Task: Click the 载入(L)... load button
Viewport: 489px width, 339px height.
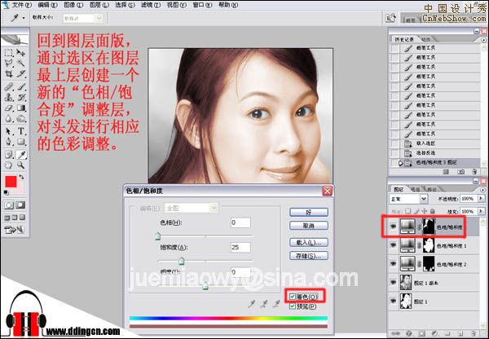Action: point(308,242)
